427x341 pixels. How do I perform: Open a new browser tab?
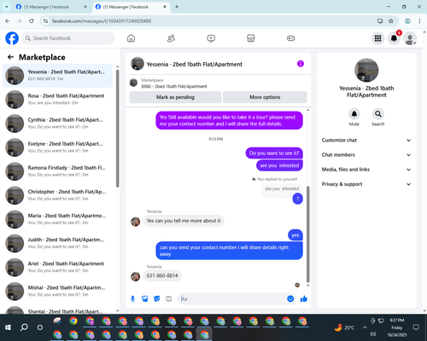click(177, 7)
